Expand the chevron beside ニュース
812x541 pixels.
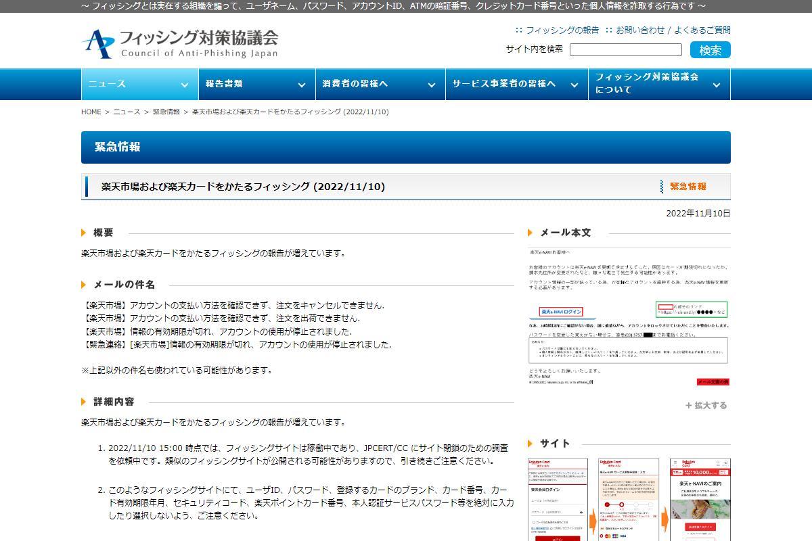click(184, 85)
